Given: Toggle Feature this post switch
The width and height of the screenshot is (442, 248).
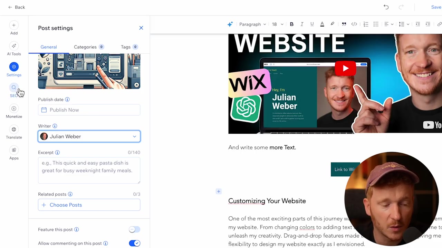Looking at the screenshot, I should 134,229.
